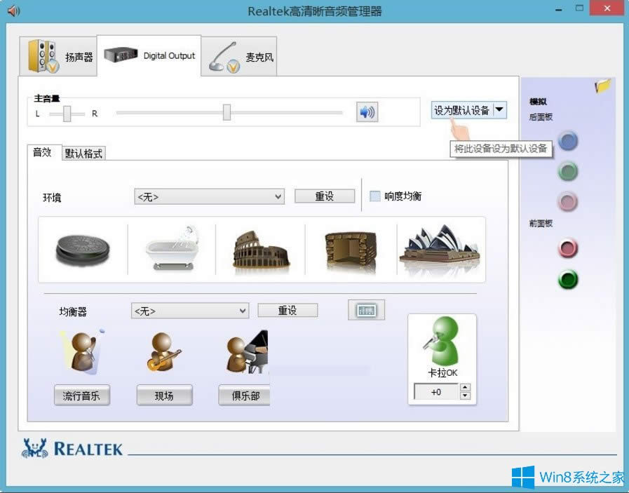Viewport: 629px width, 493px height.
Task: Apply the 流行音乐 equalizer preset
Action: tap(82, 396)
